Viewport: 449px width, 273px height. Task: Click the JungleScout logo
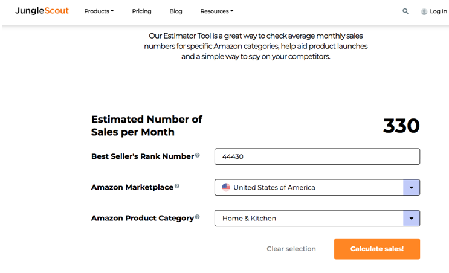(42, 11)
